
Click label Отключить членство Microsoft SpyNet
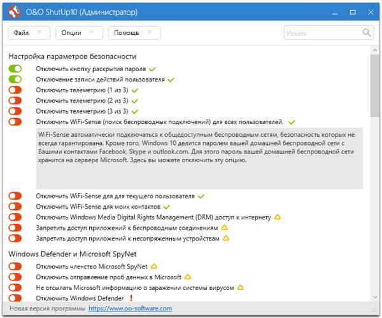tap(92, 266)
